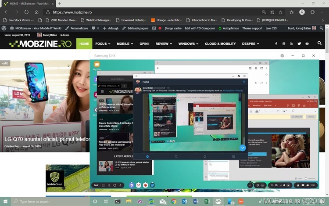This screenshot has height=206, width=329.
Task: Open the Windows Start menu
Action: click(x=5, y=202)
